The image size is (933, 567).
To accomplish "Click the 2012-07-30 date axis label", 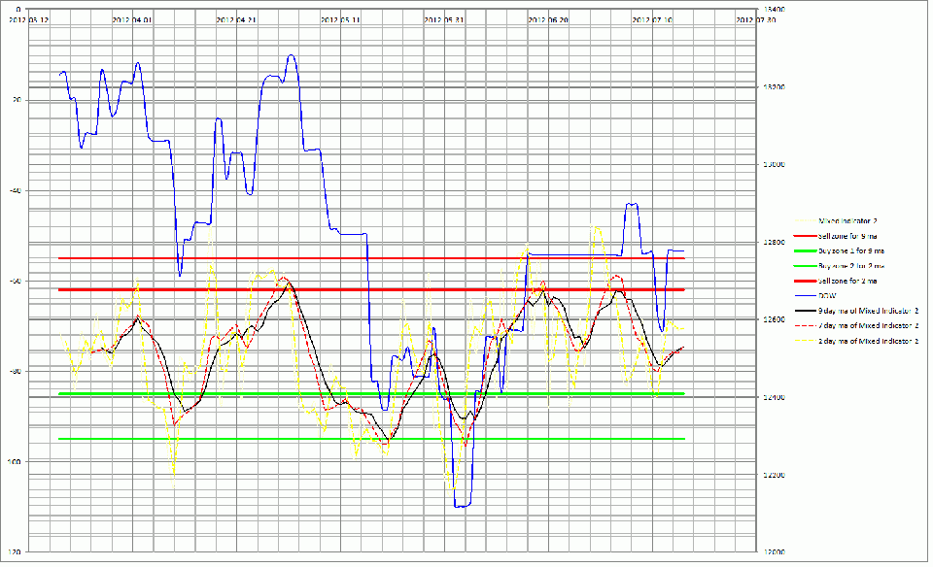I will (x=756, y=19).
